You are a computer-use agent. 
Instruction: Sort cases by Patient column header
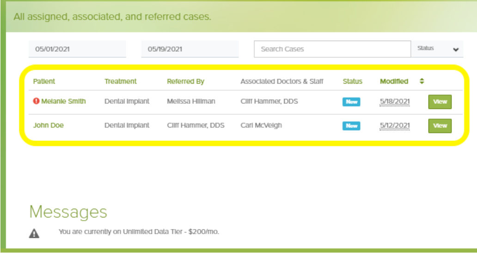coord(44,81)
